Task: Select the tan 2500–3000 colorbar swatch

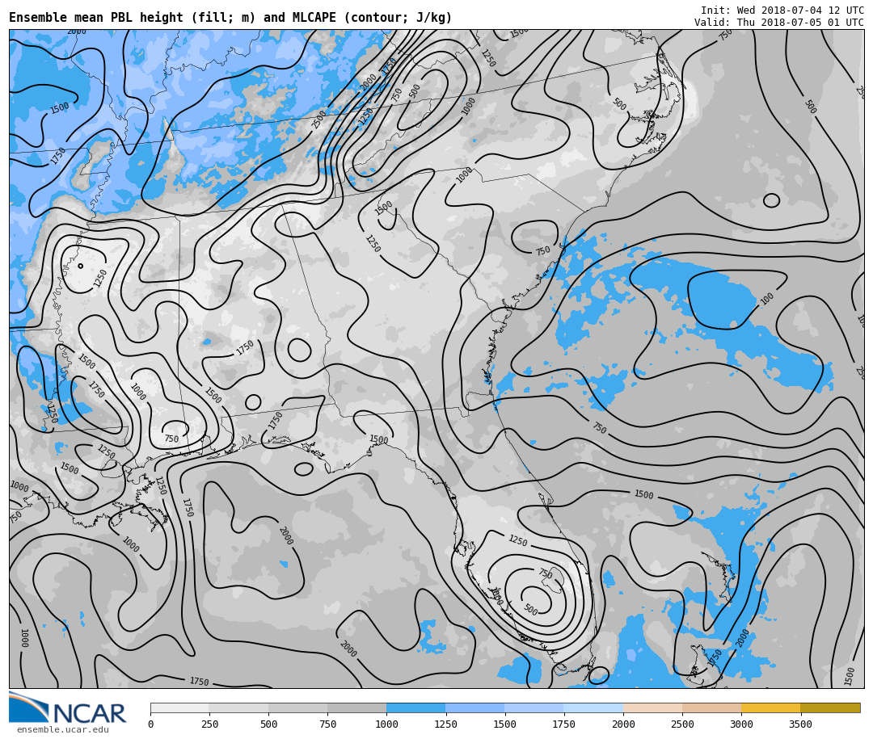Action: tap(711, 708)
